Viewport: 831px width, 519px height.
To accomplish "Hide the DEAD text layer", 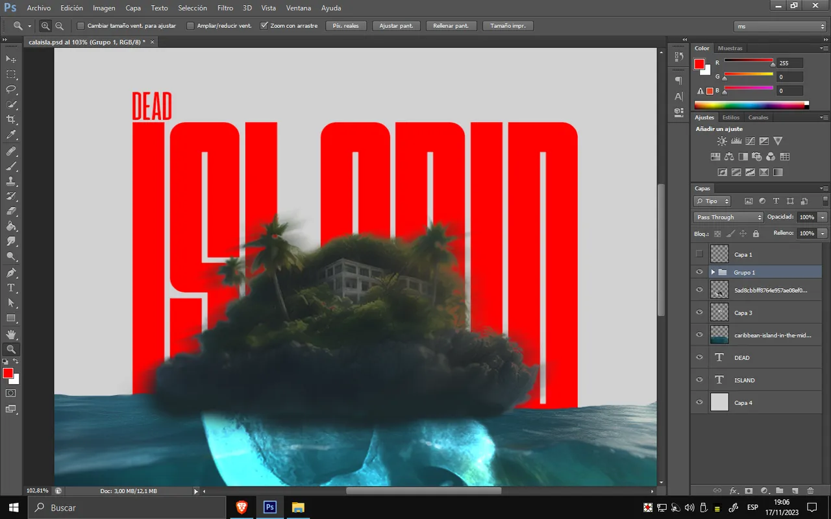I will coord(699,357).
